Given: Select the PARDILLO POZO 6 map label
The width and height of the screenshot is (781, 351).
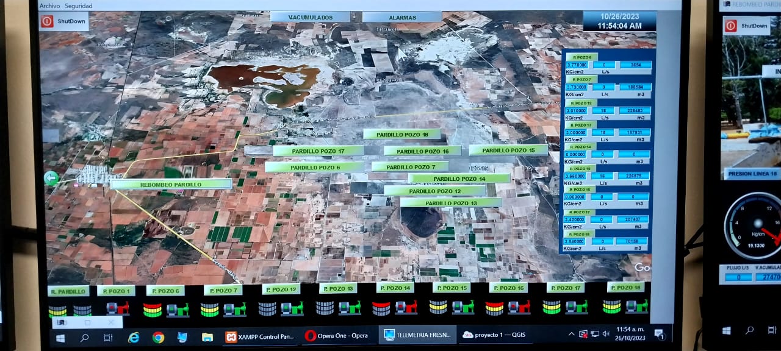Looking at the screenshot, I should [x=314, y=167].
